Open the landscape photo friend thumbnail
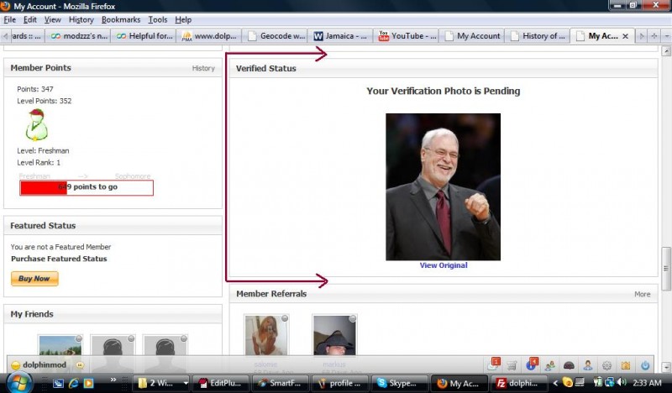This screenshot has width=672, height=393. coord(60,346)
